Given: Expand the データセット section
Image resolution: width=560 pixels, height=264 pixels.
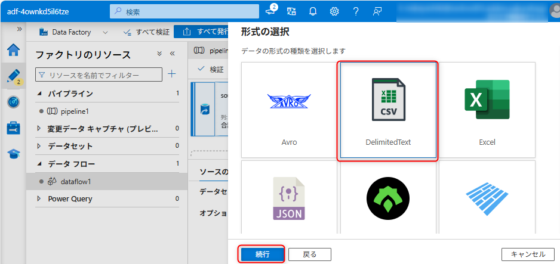Looking at the screenshot, I should pos(39,146).
